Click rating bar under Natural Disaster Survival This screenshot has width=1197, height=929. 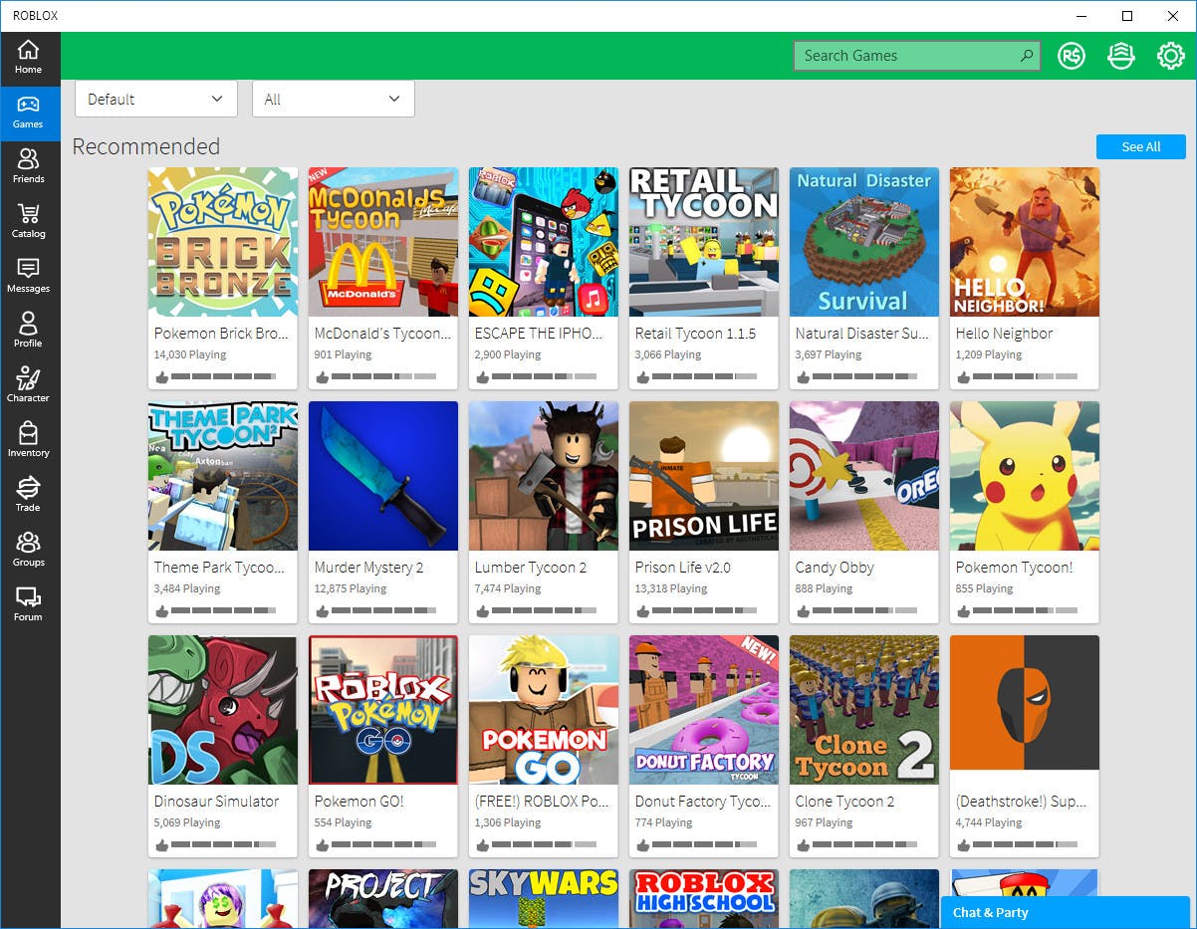point(864,377)
